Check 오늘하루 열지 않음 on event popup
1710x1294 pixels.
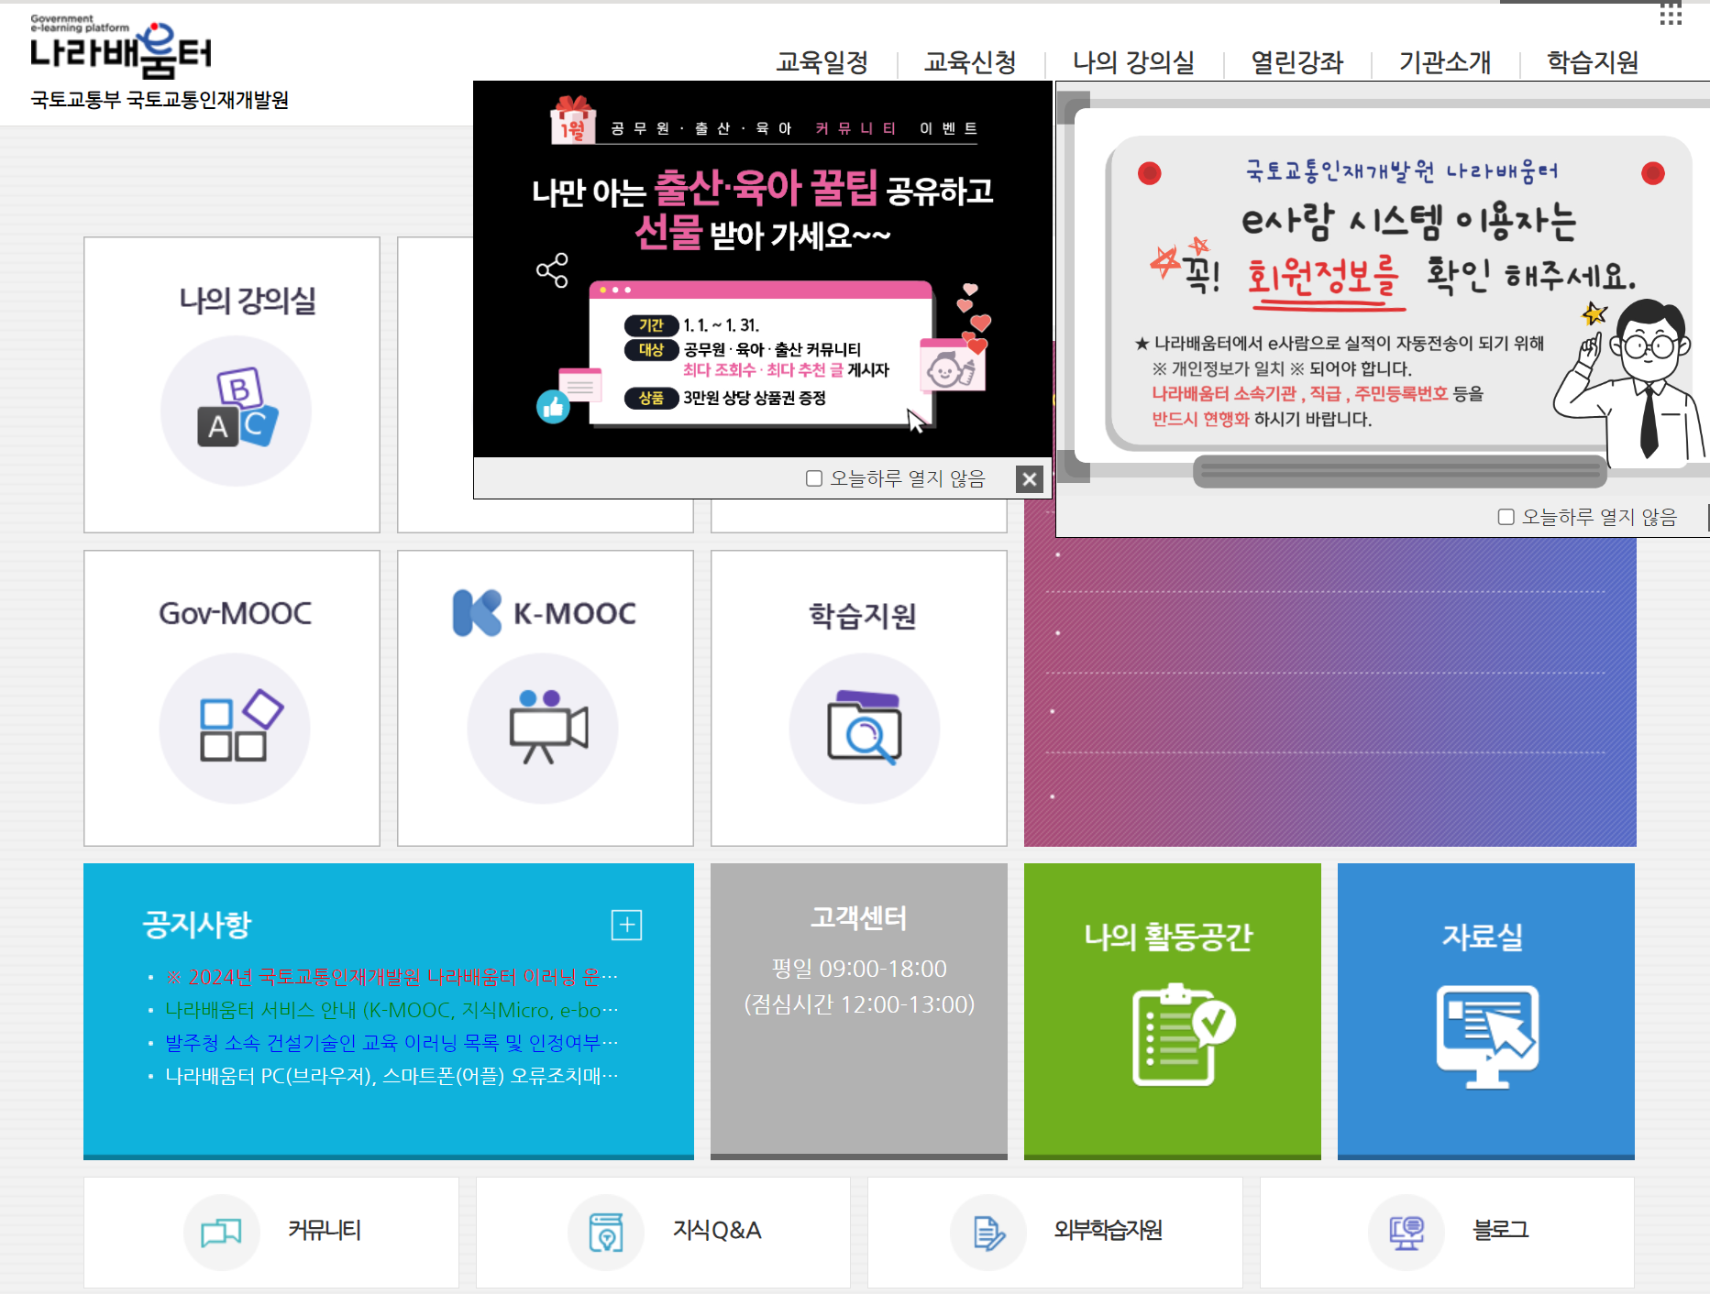point(813,478)
